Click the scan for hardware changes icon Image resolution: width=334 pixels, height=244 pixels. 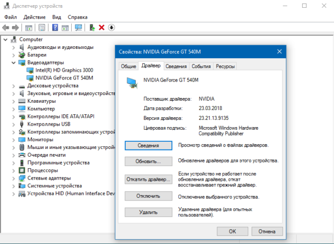pyautogui.click(x=78, y=28)
